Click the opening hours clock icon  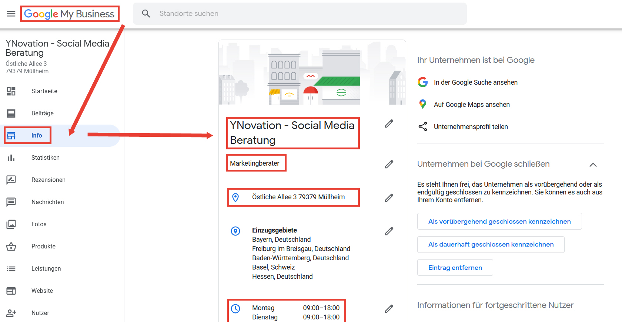[x=235, y=308]
